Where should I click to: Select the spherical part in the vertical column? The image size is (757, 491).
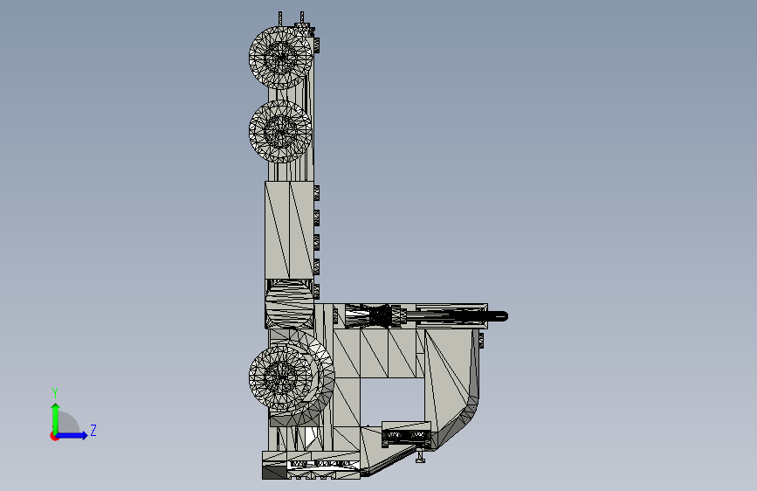click(290, 304)
